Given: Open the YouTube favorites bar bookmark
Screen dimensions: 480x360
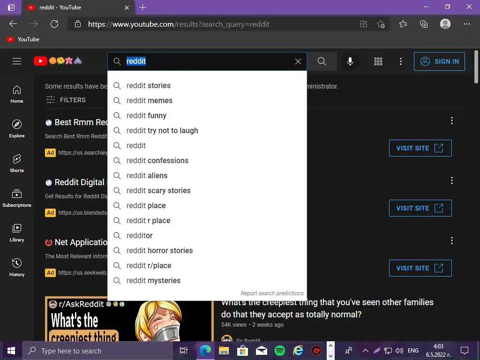Looking at the screenshot, I should tap(23, 39).
